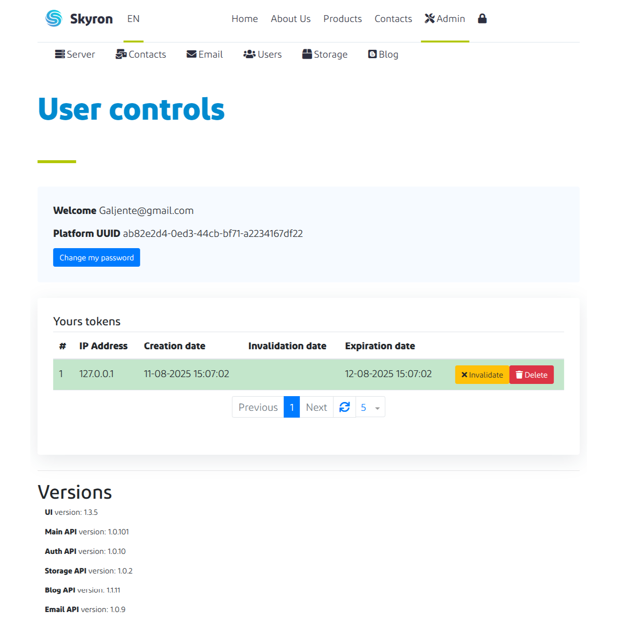Go to the Next tokens page
Viewport: 635px width, 635px height.
pos(316,407)
